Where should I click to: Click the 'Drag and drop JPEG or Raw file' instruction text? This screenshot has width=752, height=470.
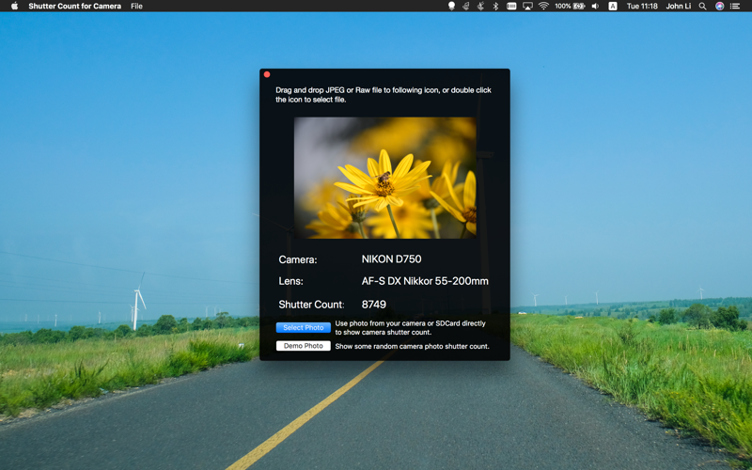pyautogui.click(x=384, y=95)
